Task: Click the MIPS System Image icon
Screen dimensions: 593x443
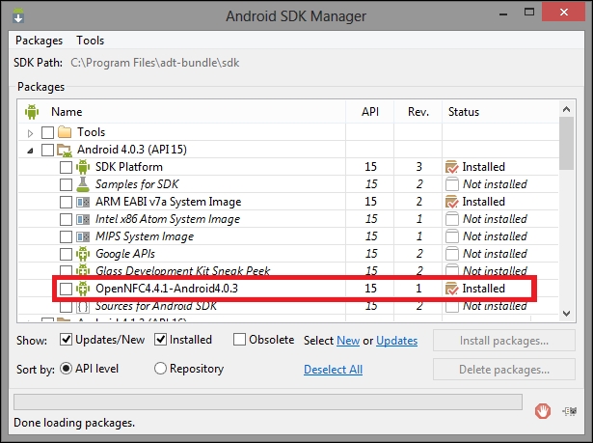Action: [83, 236]
